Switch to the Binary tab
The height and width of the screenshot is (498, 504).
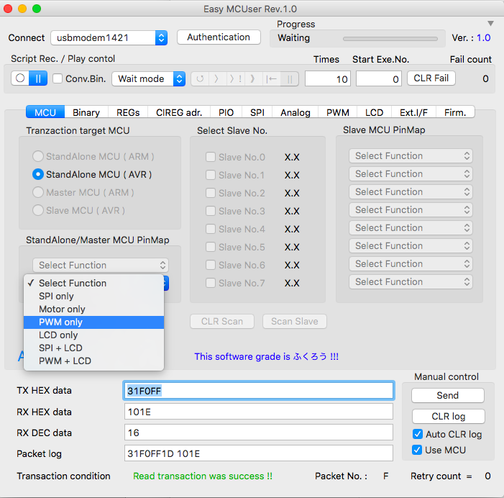click(86, 112)
